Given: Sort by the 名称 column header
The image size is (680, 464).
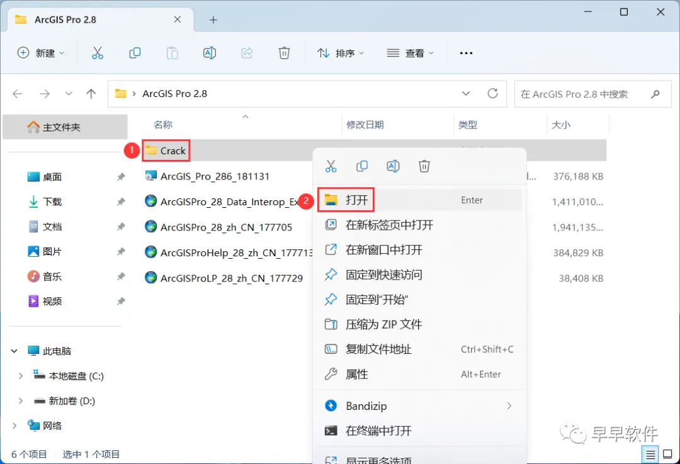Looking at the screenshot, I should (163, 125).
